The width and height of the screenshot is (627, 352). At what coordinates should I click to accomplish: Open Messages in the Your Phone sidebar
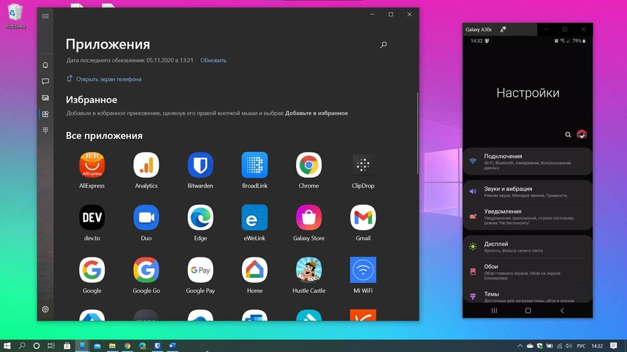coord(45,81)
